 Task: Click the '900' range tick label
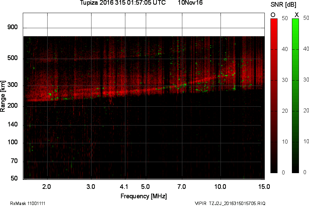[x=12, y=27]
